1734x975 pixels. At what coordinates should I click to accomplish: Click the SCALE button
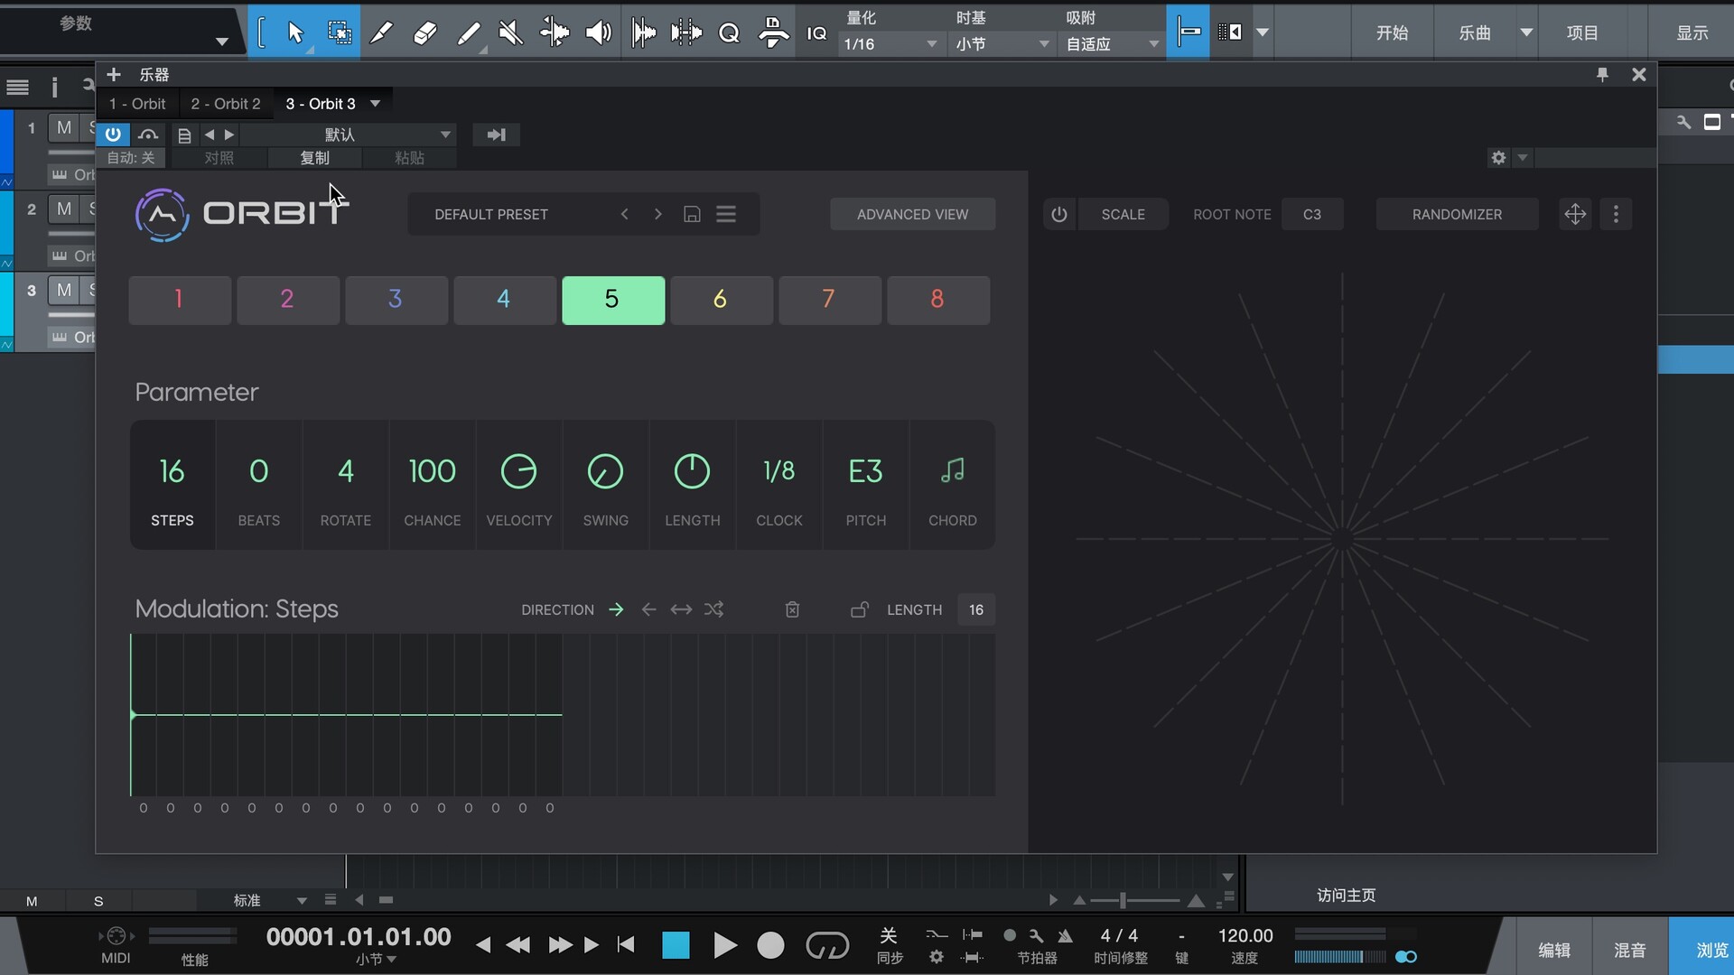point(1123,214)
